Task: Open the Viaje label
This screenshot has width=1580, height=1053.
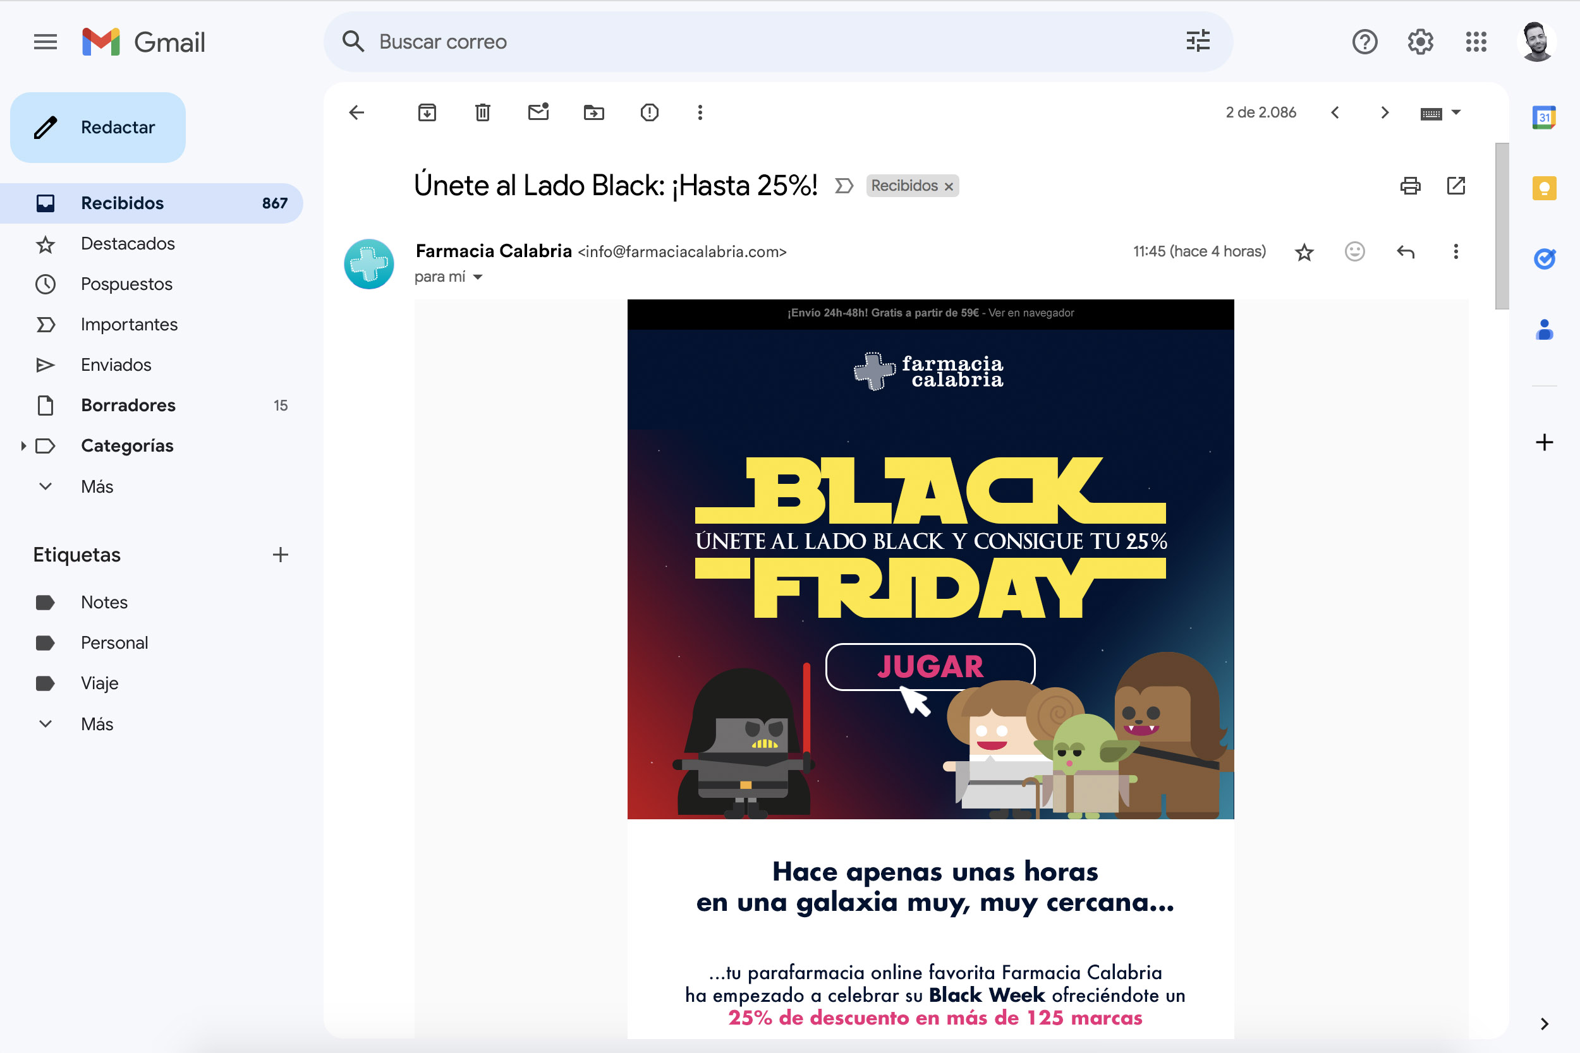Action: point(151,683)
